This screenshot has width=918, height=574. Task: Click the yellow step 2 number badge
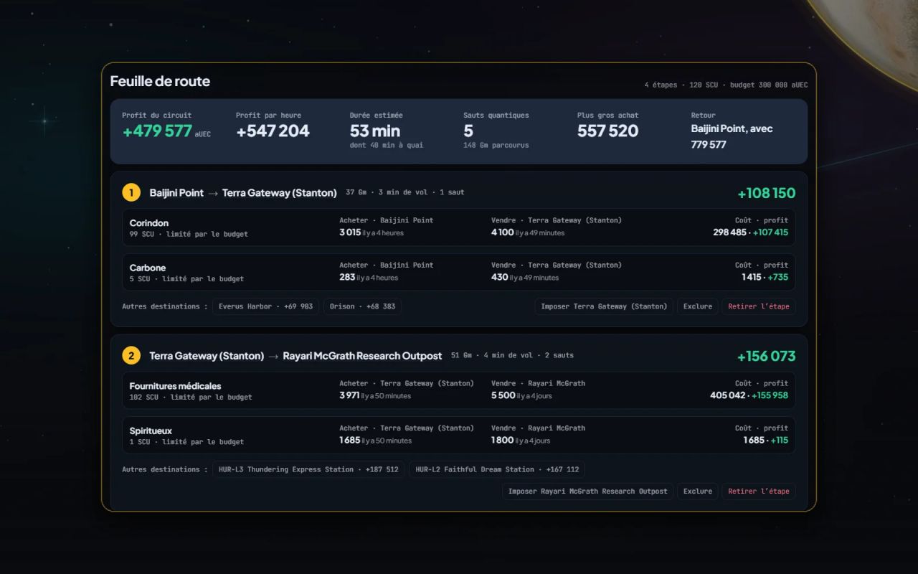(x=131, y=355)
